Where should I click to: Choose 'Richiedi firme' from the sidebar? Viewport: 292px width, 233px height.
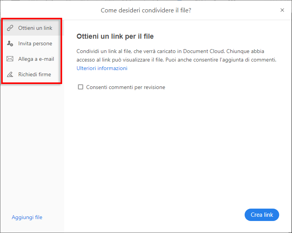click(x=35, y=75)
